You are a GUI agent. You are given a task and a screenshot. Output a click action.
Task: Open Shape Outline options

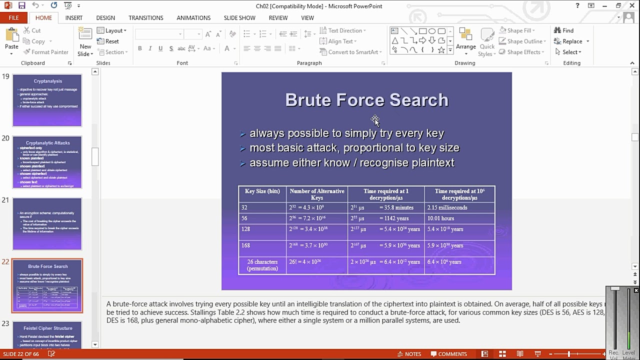click(522, 41)
